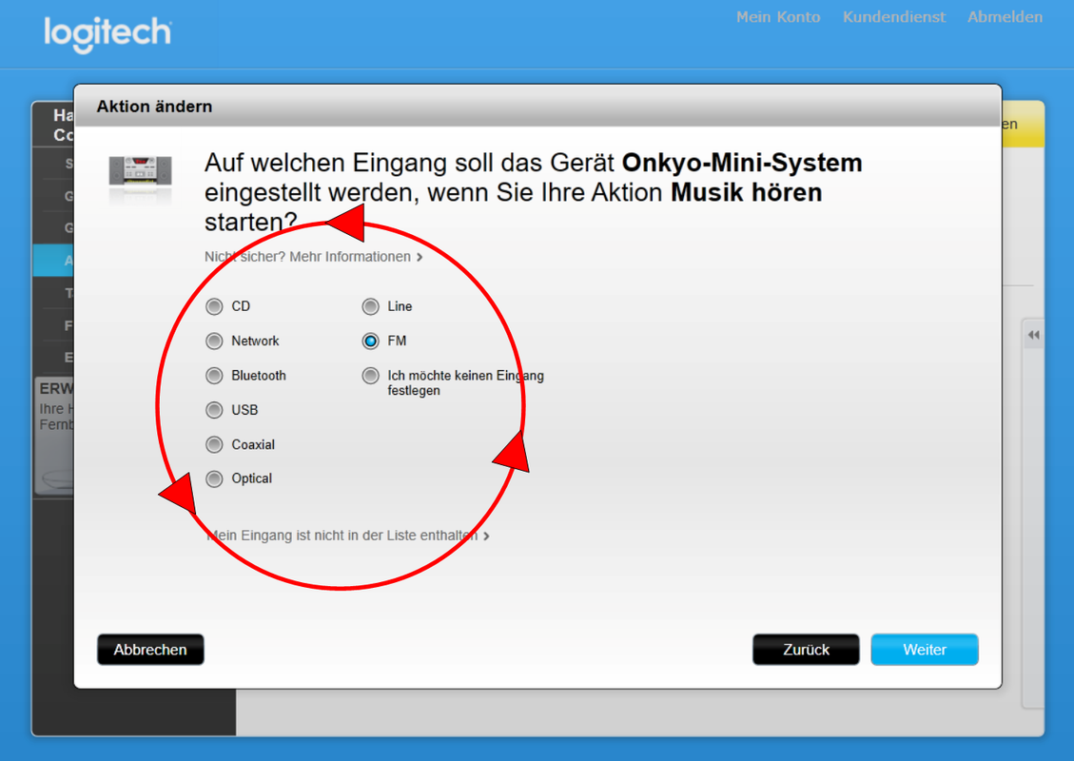
Task: Select 'Ich möchte keinen Eingang festlegen' option
Action: (371, 376)
